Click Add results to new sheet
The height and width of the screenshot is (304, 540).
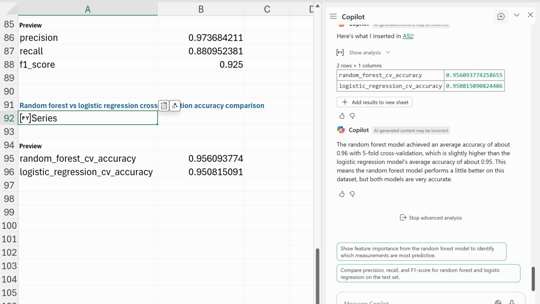[375, 102]
